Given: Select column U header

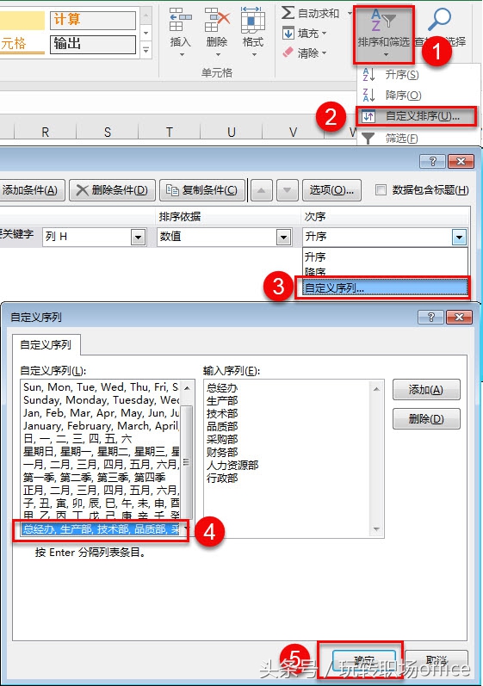Looking at the screenshot, I should 231,132.
